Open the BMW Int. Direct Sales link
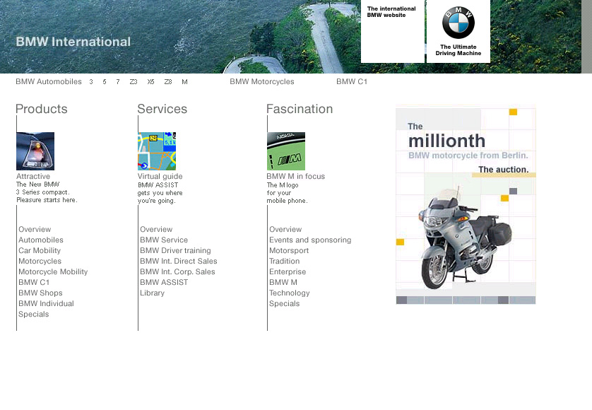 [179, 261]
